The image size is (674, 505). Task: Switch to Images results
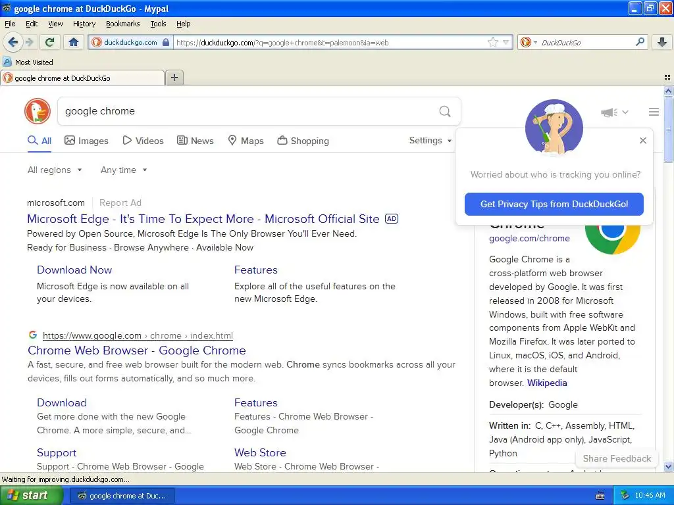(86, 141)
